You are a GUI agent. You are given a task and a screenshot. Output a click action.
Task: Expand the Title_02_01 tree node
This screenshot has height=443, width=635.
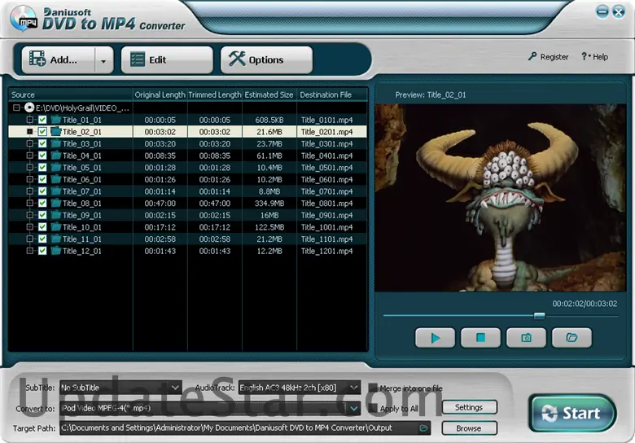29,132
